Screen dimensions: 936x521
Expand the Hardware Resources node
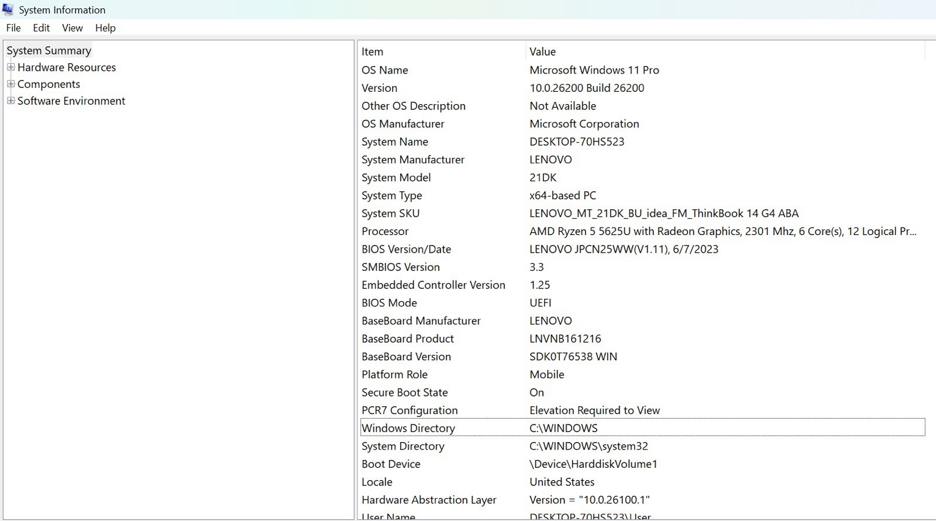coord(11,67)
